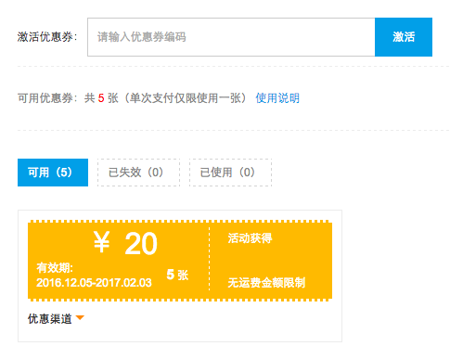The width and height of the screenshot is (450, 359).
Task: Click the ¥ 20 coupon amount
Action: (125, 244)
